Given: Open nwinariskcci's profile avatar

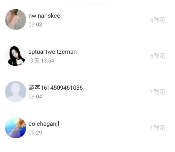Looking at the screenshot, I should pos(16,19).
